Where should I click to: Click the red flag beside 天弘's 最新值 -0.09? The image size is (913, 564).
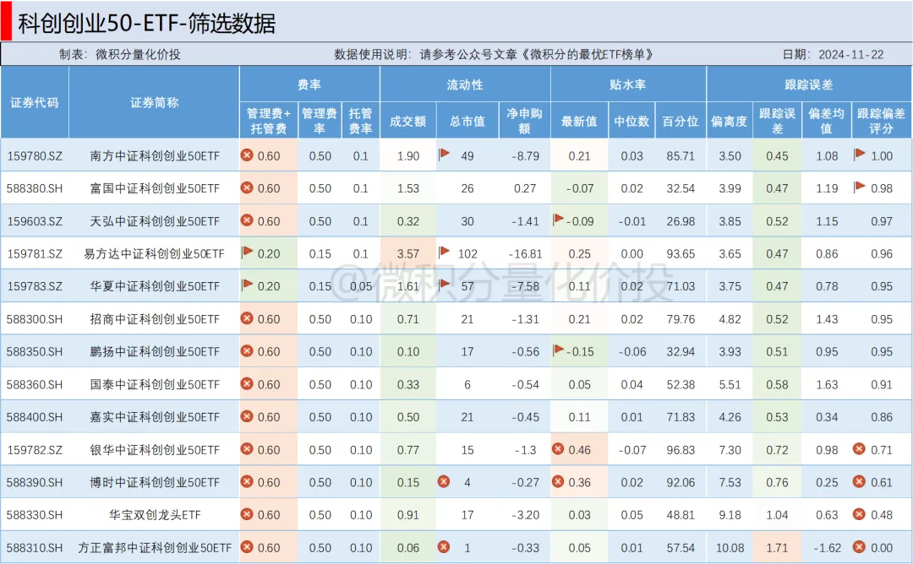[x=558, y=220]
